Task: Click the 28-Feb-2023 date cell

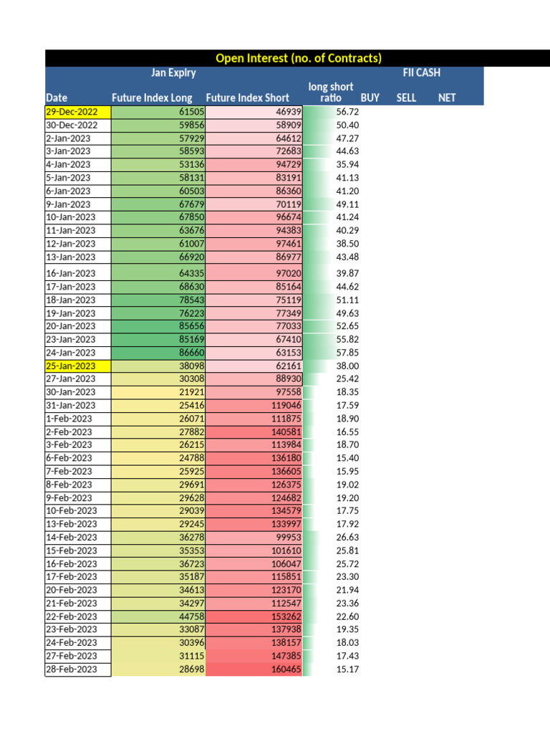Action: [x=77, y=670]
